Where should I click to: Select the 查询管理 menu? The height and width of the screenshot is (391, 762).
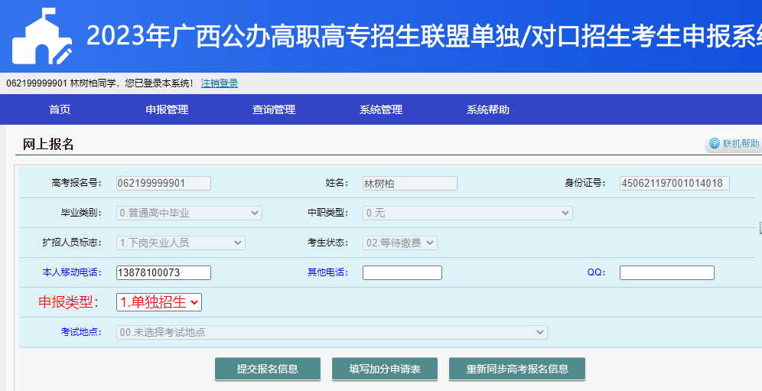274,109
